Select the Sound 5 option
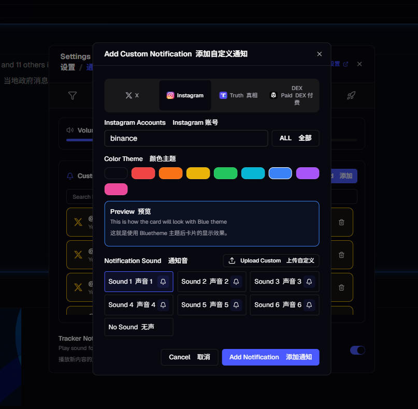The image size is (418, 409). pyautogui.click(x=212, y=305)
